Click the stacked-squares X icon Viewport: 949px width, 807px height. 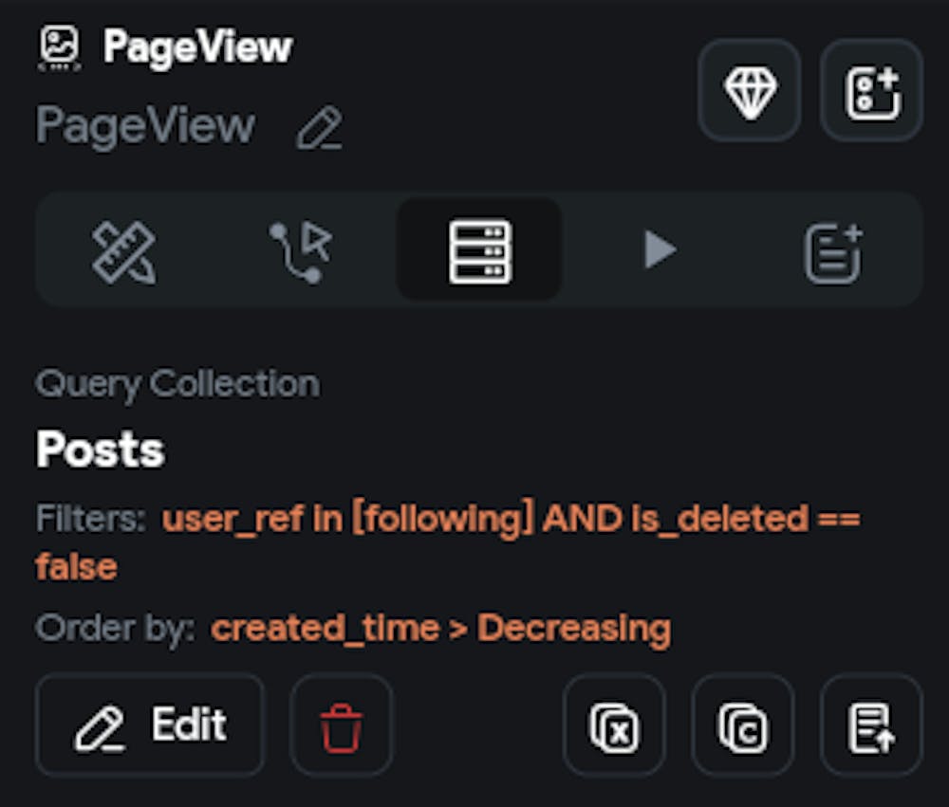614,725
